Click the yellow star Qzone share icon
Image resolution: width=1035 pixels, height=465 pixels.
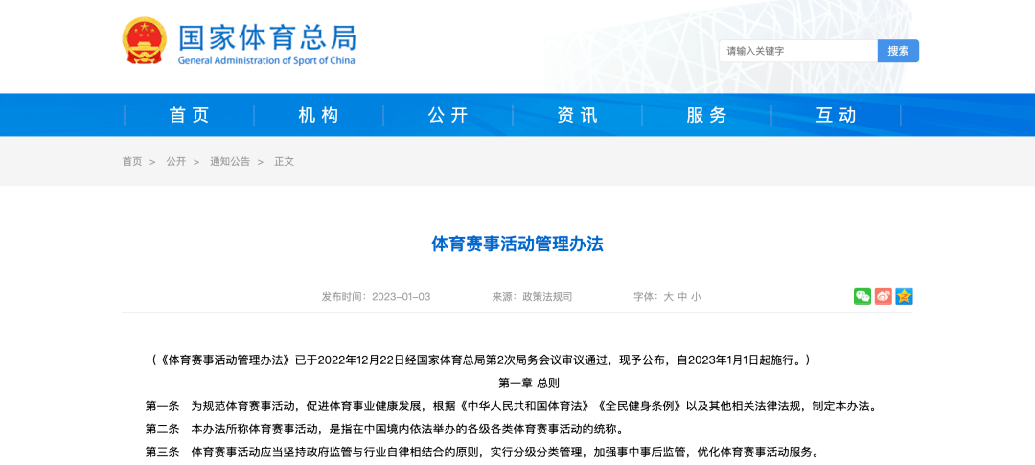click(904, 296)
